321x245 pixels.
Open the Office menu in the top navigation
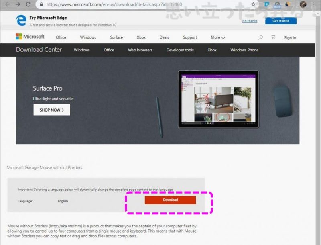click(61, 37)
